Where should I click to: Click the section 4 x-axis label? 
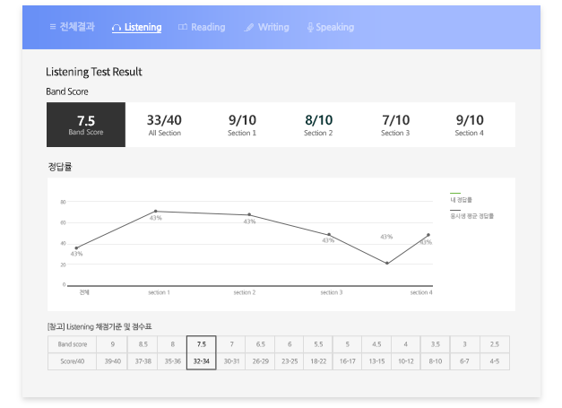(x=421, y=292)
